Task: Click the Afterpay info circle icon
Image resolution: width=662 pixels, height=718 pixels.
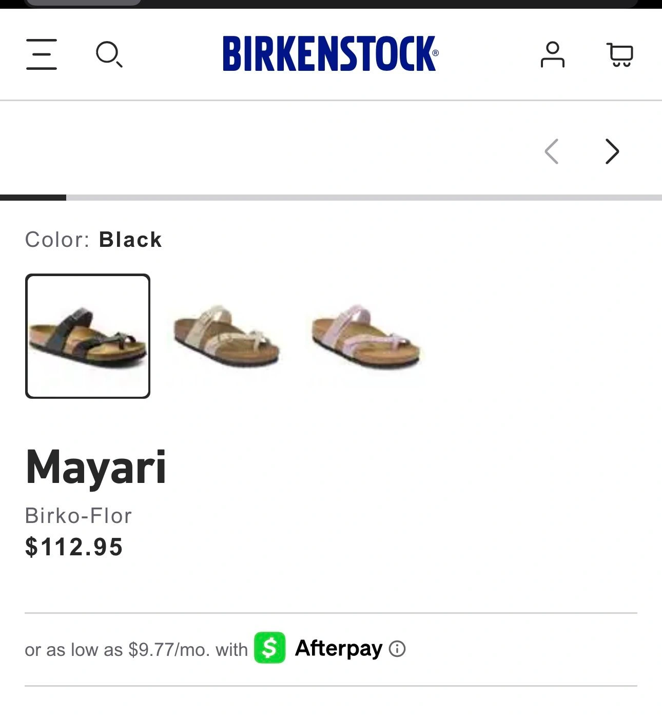Action: [x=397, y=649]
